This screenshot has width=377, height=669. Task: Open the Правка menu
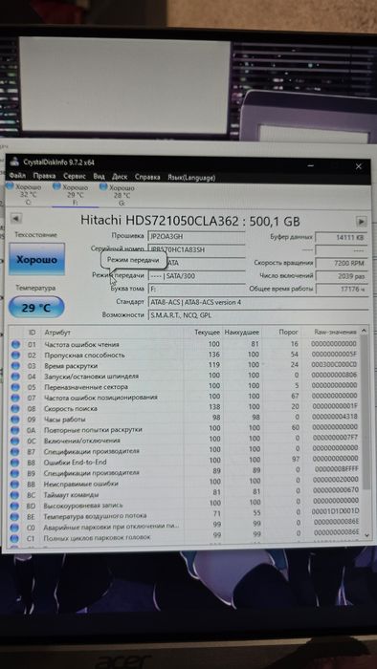(x=44, y=176)
